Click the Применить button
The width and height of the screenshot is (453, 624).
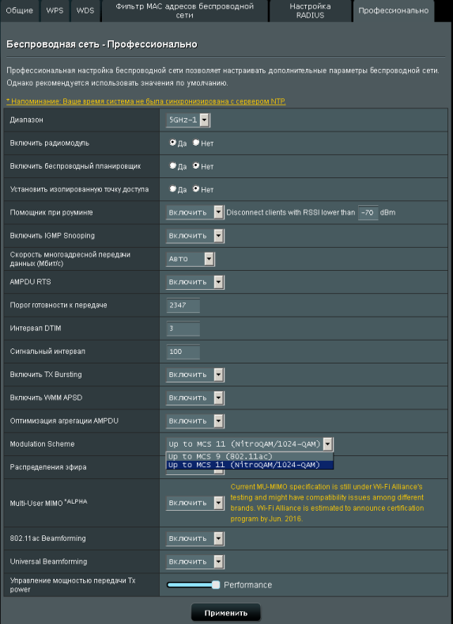pos(225,613)
